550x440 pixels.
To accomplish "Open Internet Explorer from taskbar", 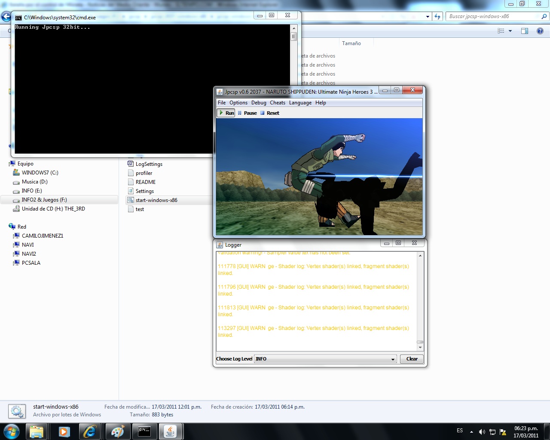I will 90,431.
